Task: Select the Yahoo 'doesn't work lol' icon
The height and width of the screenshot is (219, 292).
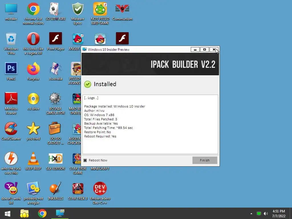Action: (11, 188)
